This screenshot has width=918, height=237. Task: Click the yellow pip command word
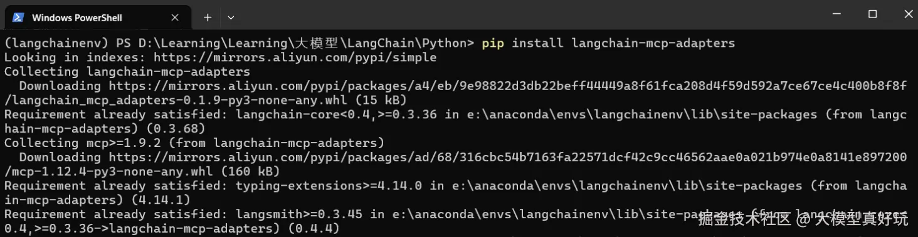[x=493, y=43]
